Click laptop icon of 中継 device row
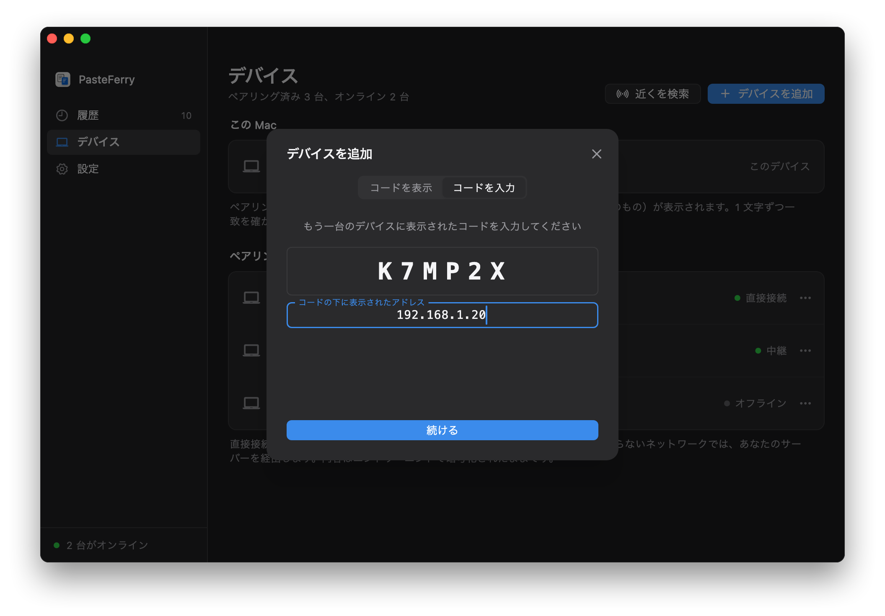Image resolution: width=885 pixels, height=616 pixels. [251, 351]
